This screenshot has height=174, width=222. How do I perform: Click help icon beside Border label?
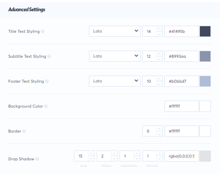[24, 131]
